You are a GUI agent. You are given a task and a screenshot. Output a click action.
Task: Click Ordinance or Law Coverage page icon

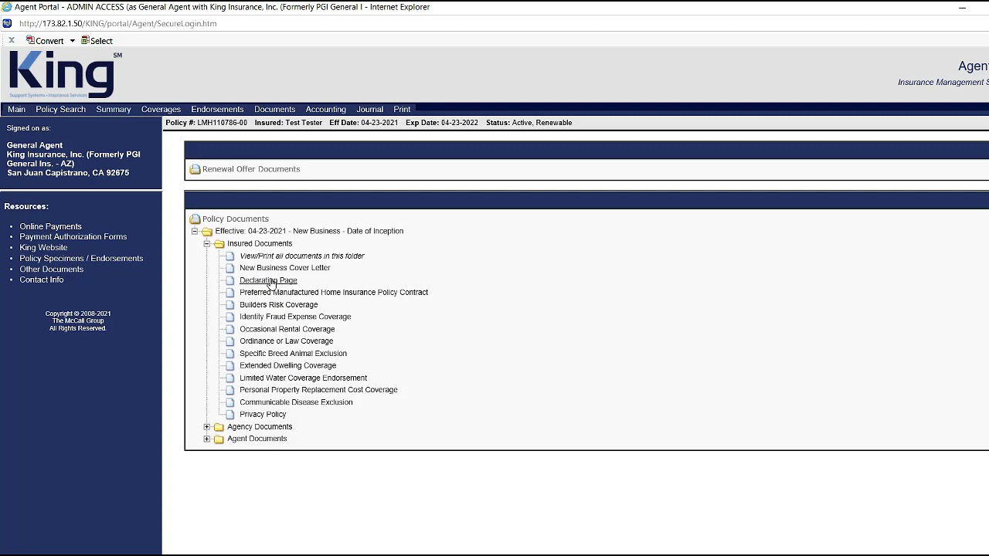pyautogui.click(x=230, y=341)
